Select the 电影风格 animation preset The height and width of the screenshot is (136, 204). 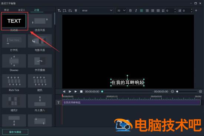click(x=40, y=41)
